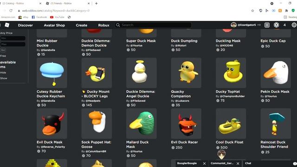Image resolution: width=297 pixels, height=167 pixels.
Task: Click the search magnifier icon
Action: pyautogui.click(x=118, y=25)
